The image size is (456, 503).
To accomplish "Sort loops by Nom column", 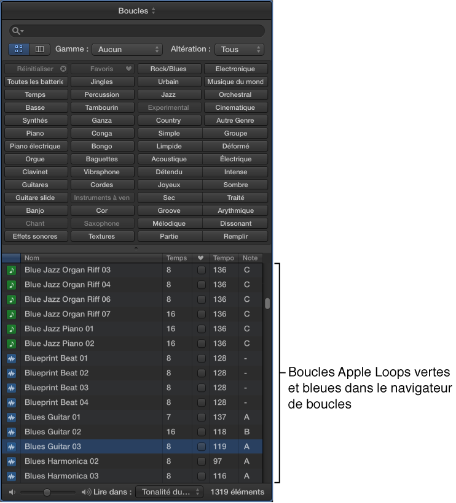I will 92,258.
